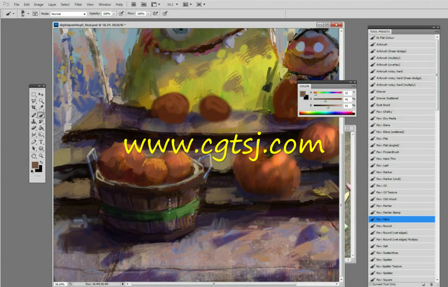Choose the Airbrush (multiply) preset
This screenshot has height=287, width=448.
coord(402,58)
